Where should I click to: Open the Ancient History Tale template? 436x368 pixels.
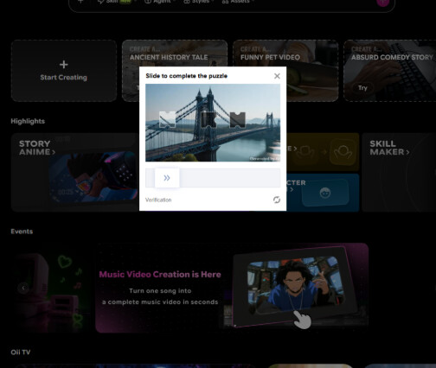[169, 57]
